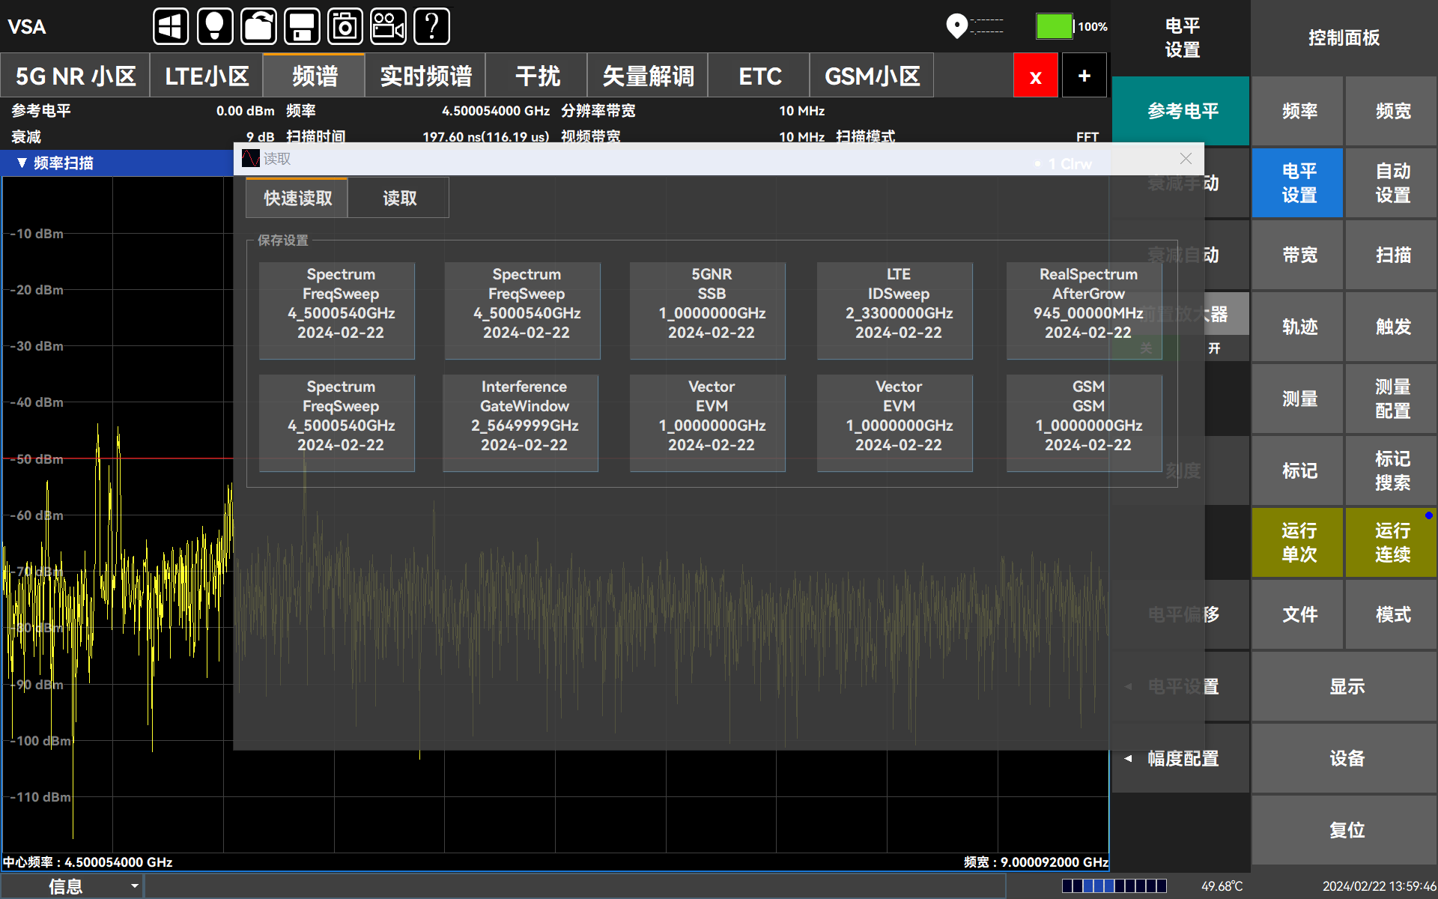Click the open/recall folder icon
1438x899 pixels.
pos(258,27)
